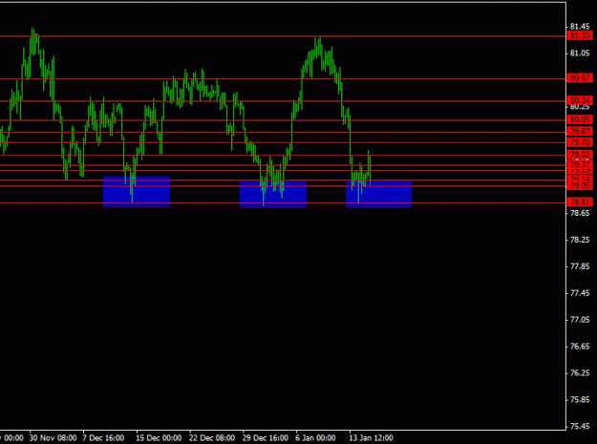This screenshot has height=444, width=597.
Task: Click the 78.25 price scale value
Action: pos(580,240)
